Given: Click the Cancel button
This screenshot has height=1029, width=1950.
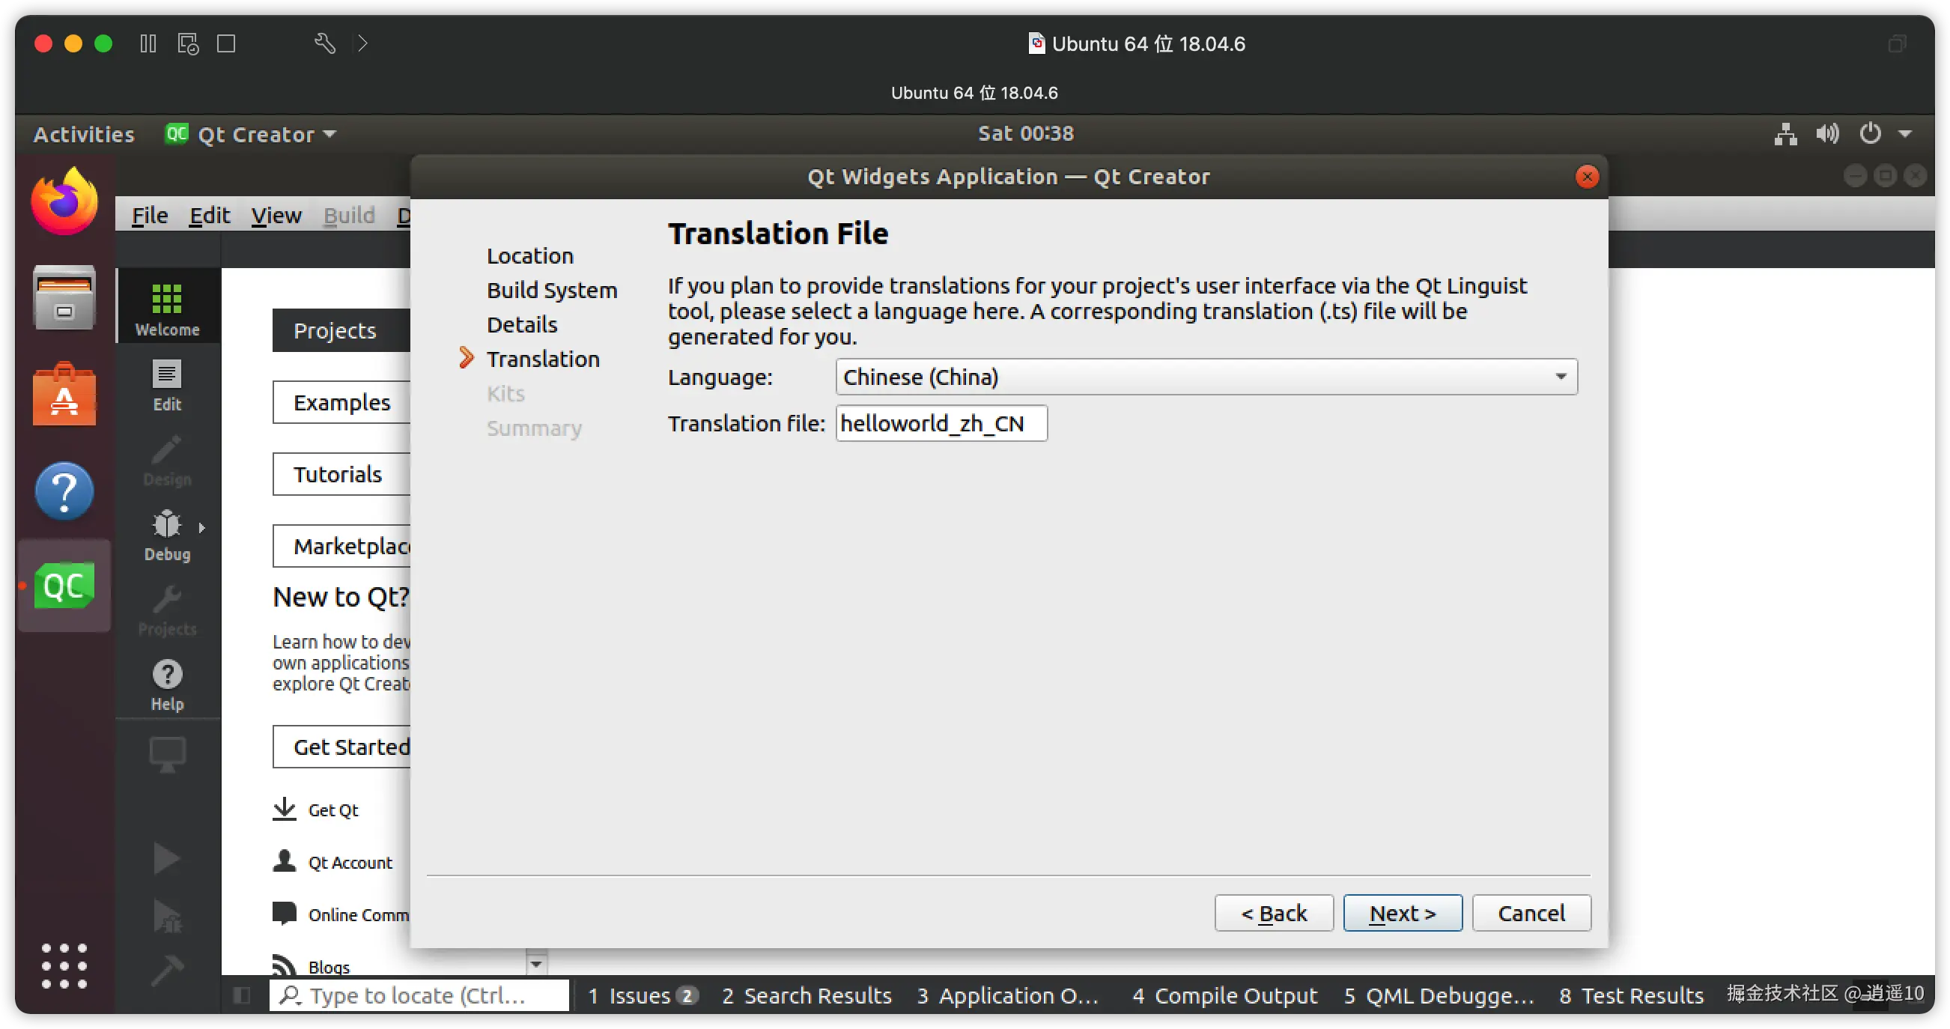Looking at the screenshot, I should [1531, 912].
